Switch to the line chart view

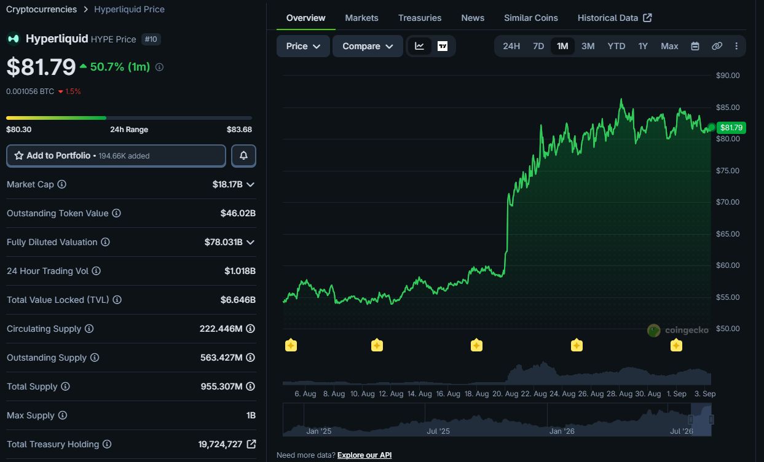(x=420, y=46)
